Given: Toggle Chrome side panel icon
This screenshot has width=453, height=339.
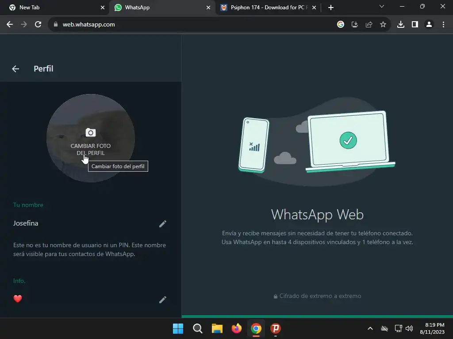Looking at the screenshot, I should point(415,25).
